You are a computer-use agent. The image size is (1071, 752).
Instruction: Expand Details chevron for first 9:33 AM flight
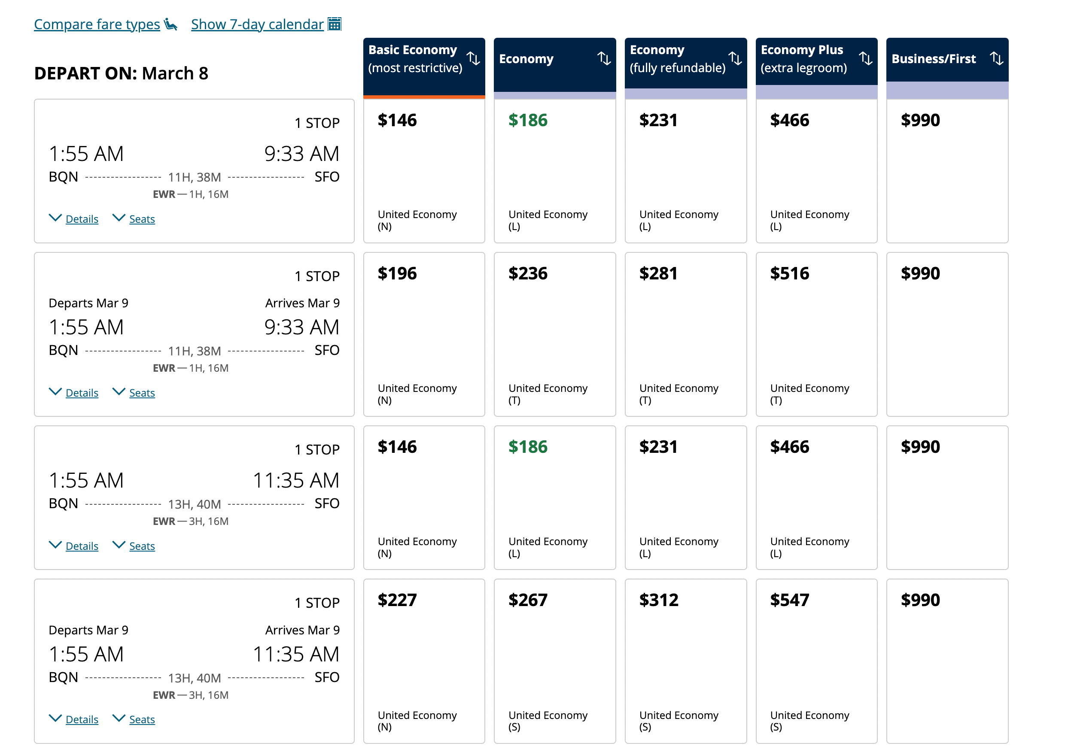pos(55,218)
